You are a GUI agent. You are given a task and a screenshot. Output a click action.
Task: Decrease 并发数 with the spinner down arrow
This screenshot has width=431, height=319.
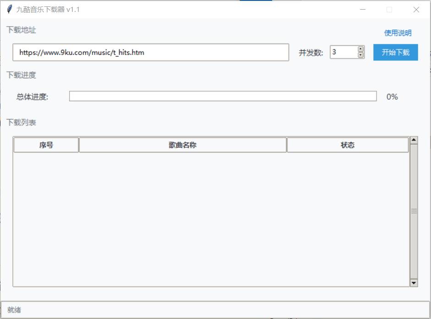click(361, 55)
